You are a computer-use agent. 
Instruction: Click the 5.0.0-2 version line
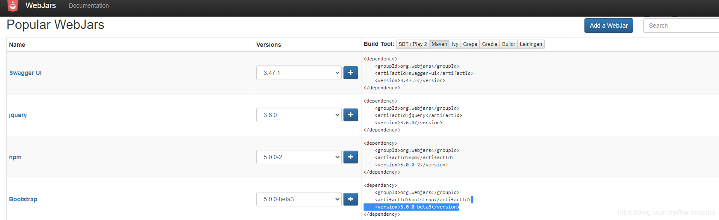tap(411, 165)
